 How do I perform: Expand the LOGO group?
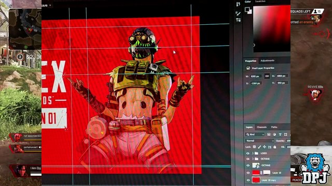tap(253, 153)
